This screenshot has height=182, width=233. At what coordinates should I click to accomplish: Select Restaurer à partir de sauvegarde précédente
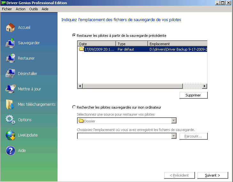tap(74, 35)
